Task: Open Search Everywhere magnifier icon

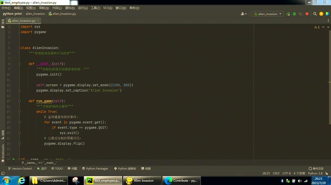Action: (x=315, y=14)
